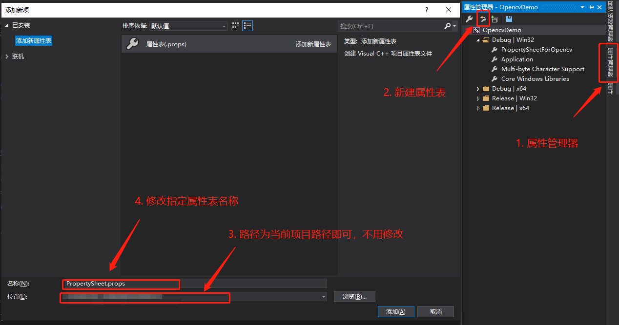
Task: Click the wrench icon beside PropertySheetForOpencv
Action: tap(495, 50)
